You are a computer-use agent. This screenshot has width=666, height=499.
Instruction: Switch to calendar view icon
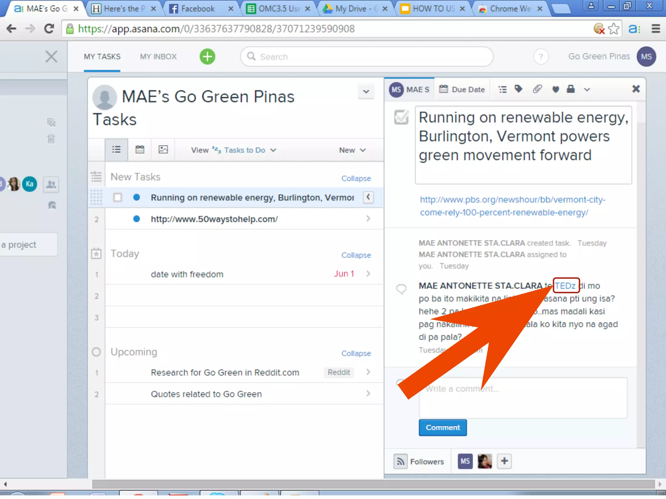(140, 150)
